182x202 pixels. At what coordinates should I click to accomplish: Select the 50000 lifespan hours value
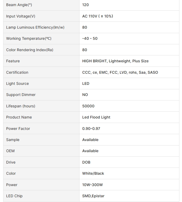coord(88,106)
